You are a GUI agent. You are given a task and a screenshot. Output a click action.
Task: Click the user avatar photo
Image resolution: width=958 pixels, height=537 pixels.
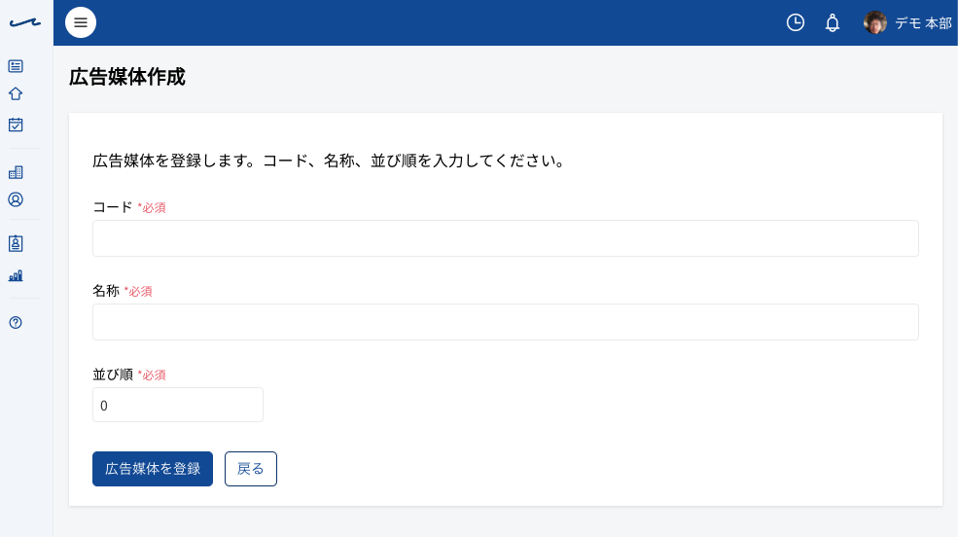tap(875, 22)
